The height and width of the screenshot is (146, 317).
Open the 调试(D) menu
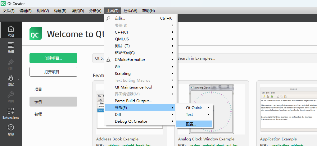coord(78,11)
